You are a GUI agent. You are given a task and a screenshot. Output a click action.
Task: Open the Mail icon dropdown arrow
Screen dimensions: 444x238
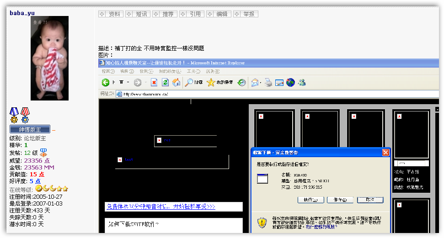261,83
